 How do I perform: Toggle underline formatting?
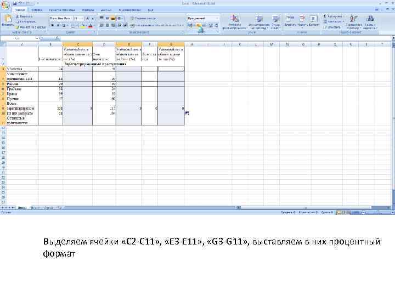click(x=64, y=25)
